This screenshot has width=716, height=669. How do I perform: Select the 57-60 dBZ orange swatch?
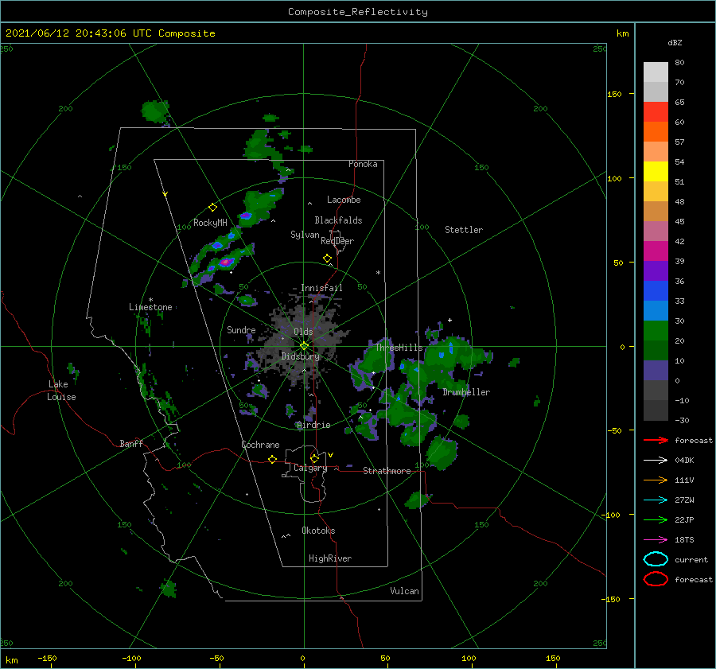[x=656, y=131]
